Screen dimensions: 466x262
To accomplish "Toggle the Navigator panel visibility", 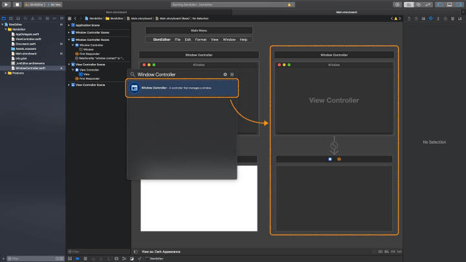I will pos(439,5).
